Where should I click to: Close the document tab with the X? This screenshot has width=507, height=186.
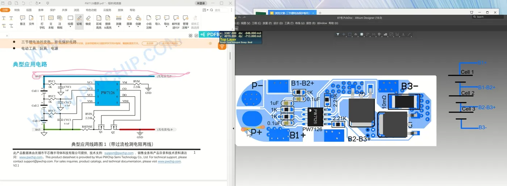click(x=6, y=35)
